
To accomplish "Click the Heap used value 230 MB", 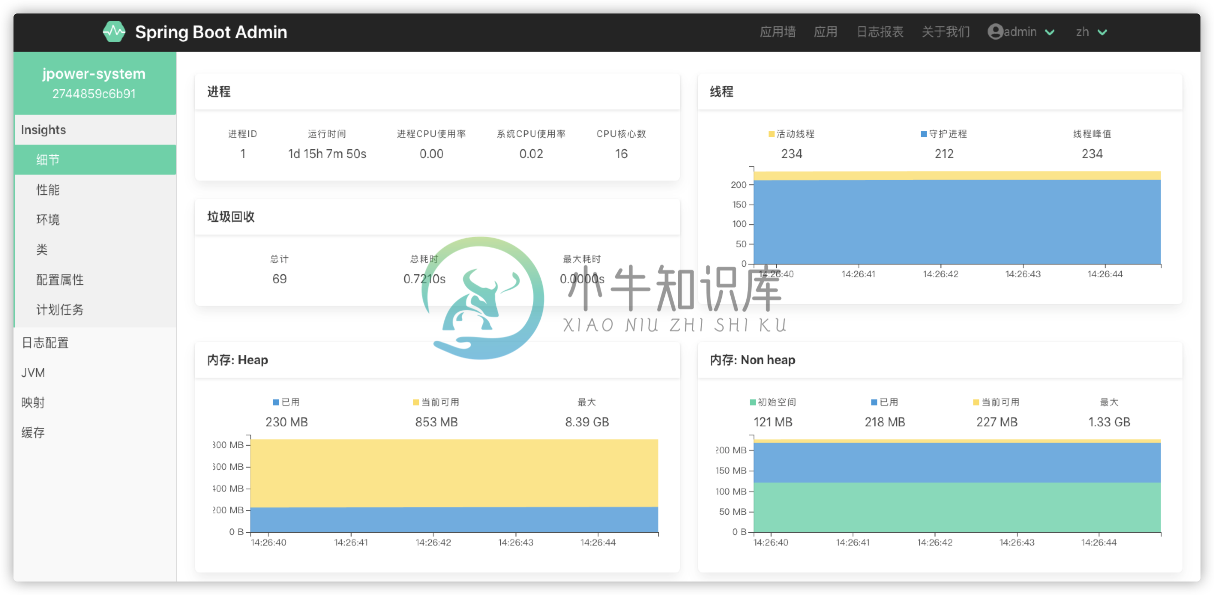I will click(x=286, y=422).
